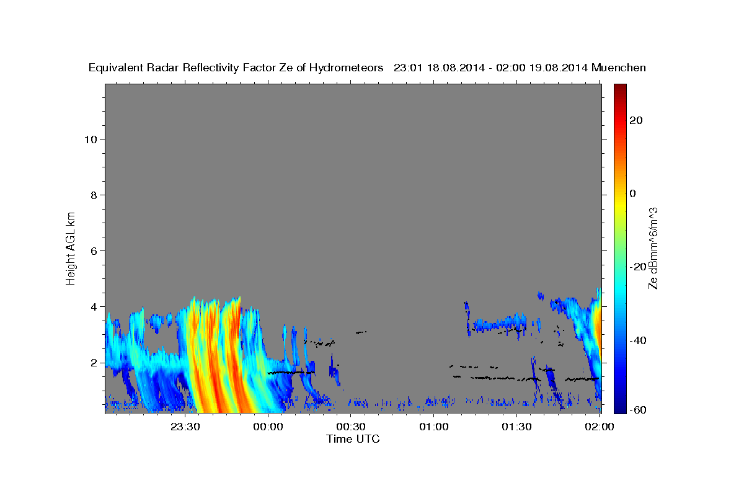Click the height tick label '6'
Viewport: 744px width, 496px height.
tap(94, 250)
